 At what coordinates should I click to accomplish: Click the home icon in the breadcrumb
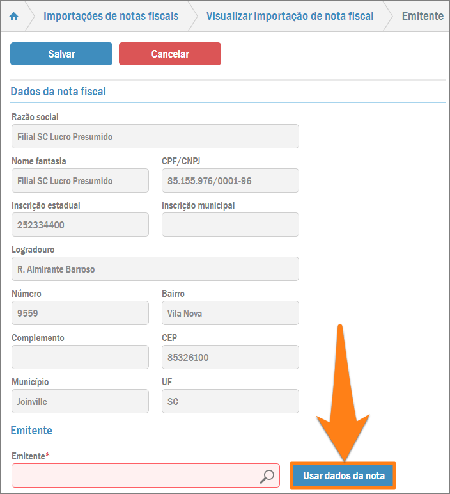coord(14,16)
